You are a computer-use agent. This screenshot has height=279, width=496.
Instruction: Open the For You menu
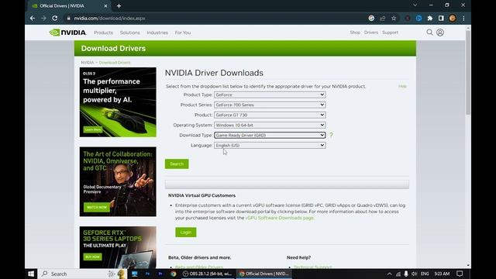183,33
